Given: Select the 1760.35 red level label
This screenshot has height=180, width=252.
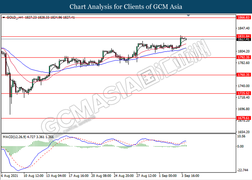Looking at the screenshot, I should tap(243, 75).
